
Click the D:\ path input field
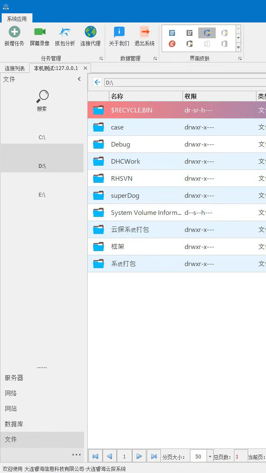pyautogui.click(x=183, y=82)
